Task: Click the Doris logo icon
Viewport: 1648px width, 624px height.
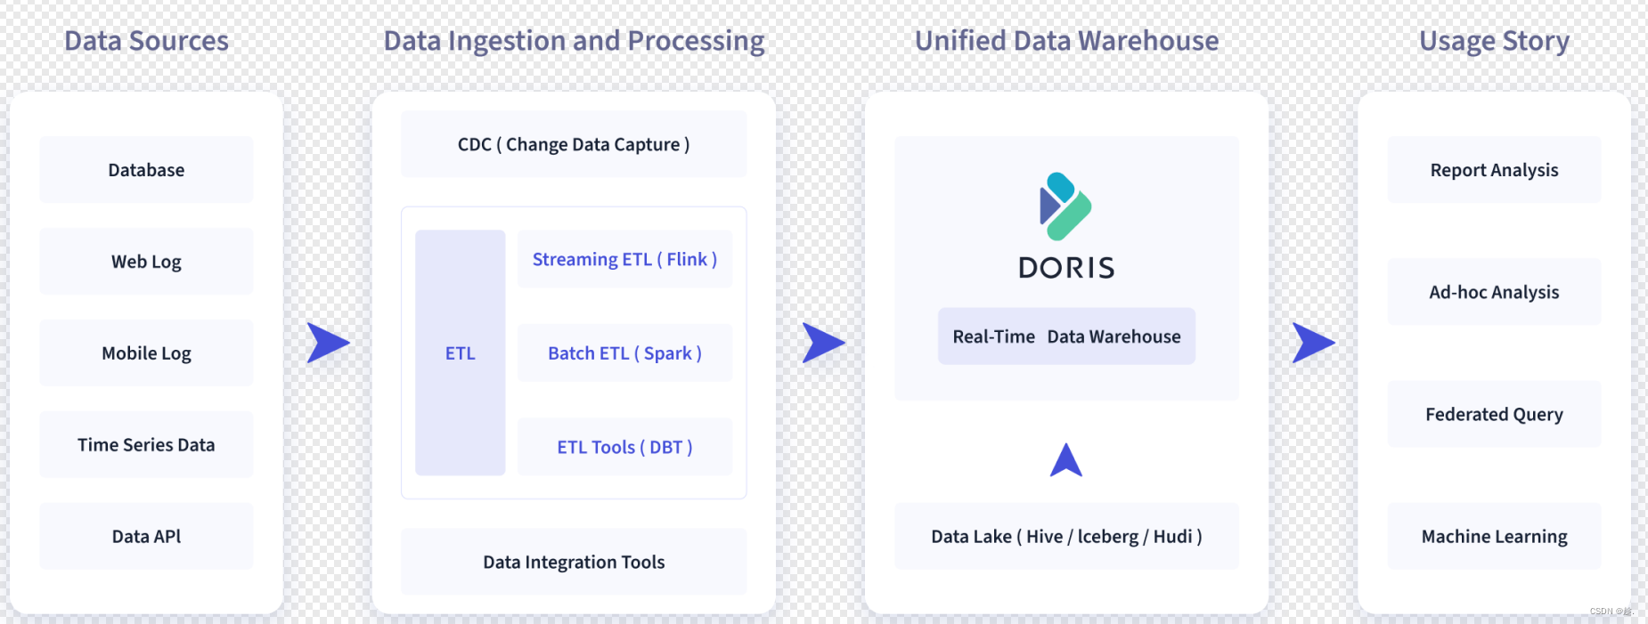Action: click(x=1065, y=207)
